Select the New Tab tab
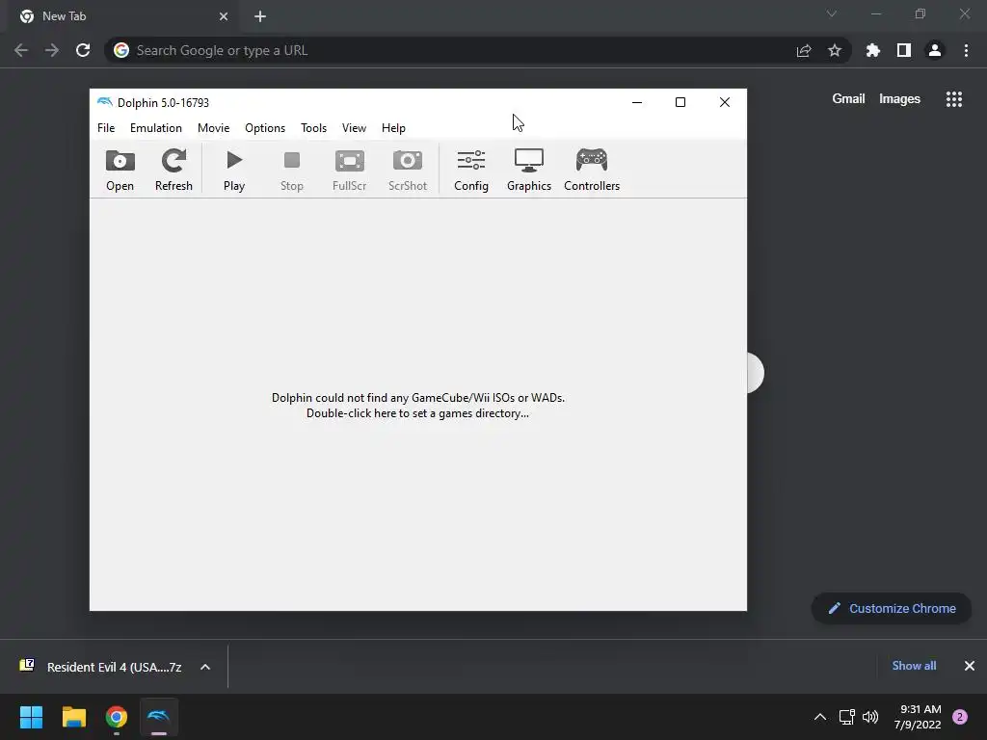The height and width of the screenshot is (740, 987). tap(122, 16)
